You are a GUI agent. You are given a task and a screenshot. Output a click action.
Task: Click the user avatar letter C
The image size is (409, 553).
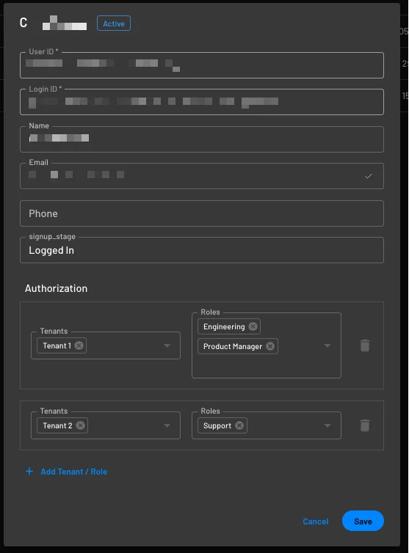23,23
